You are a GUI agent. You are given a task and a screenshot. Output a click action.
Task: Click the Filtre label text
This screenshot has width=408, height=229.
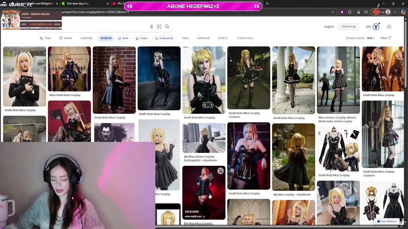[383, 38]
